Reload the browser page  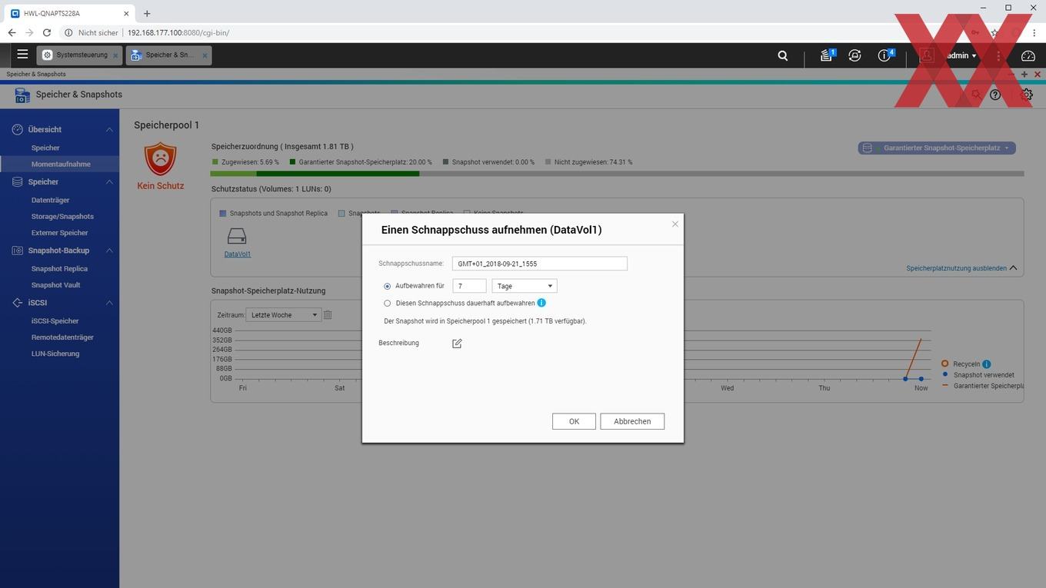(x=47, y=33)
